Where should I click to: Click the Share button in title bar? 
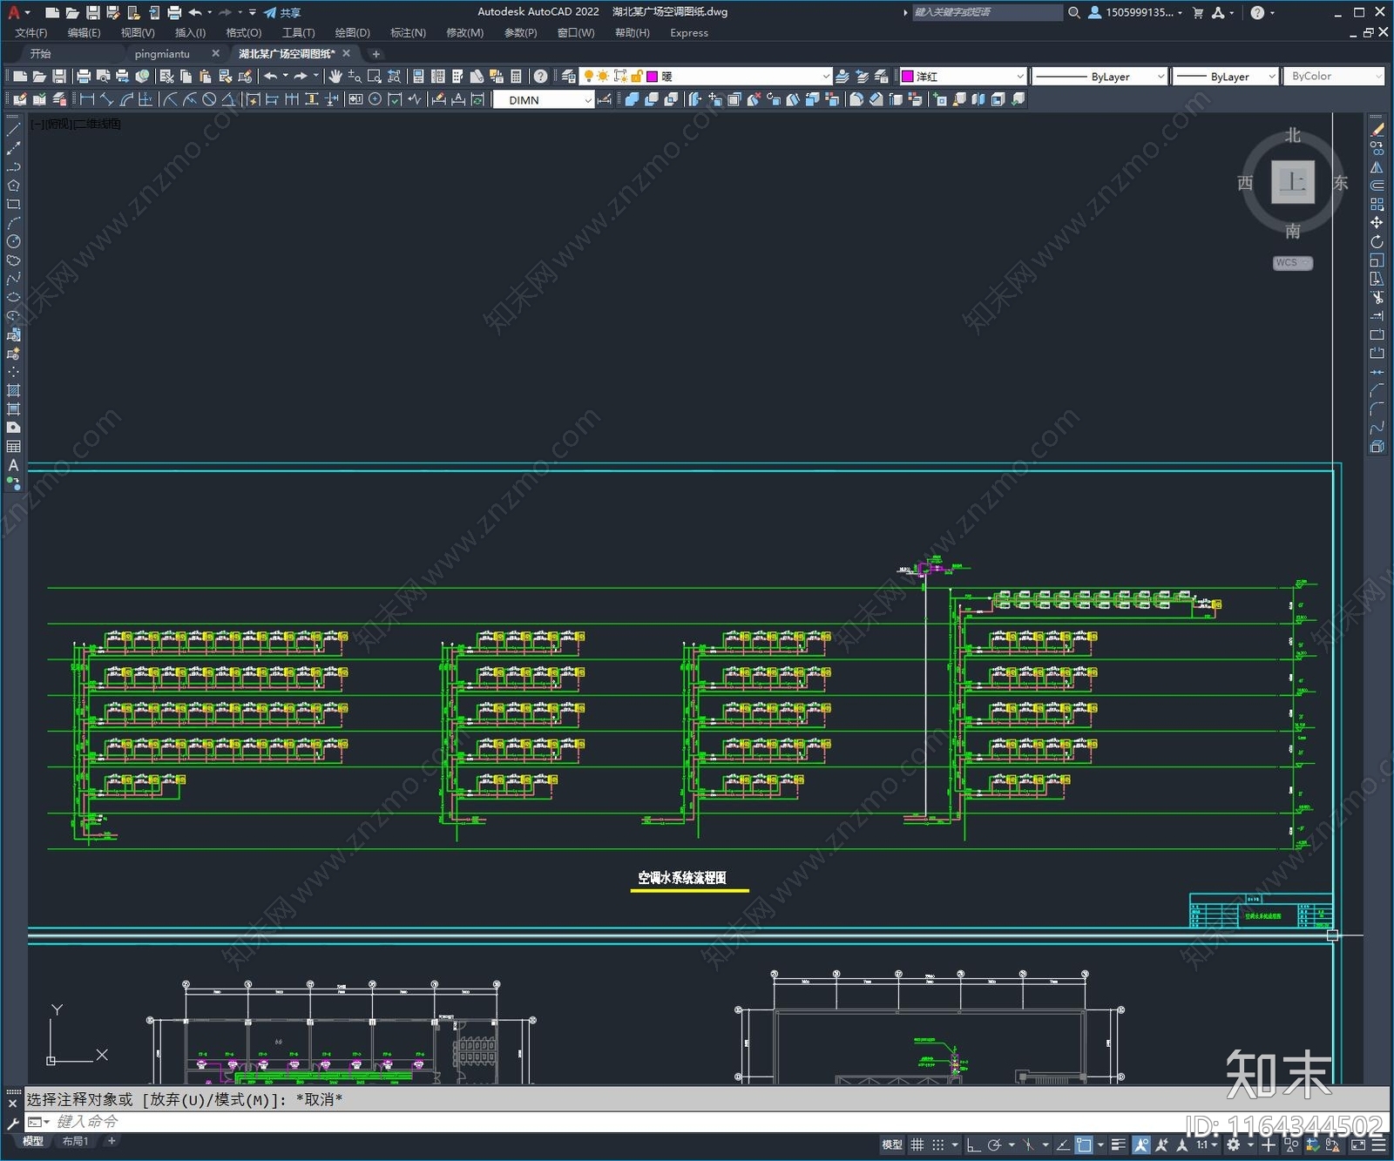[282, 12]
